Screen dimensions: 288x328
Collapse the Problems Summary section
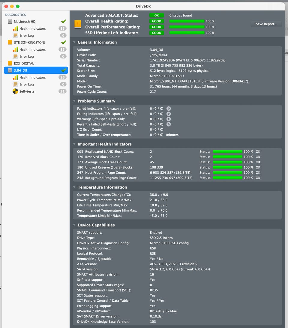coord(74,101)
